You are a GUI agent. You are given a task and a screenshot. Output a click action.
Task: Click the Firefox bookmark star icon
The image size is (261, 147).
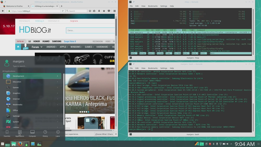click(x=90, y=11)
